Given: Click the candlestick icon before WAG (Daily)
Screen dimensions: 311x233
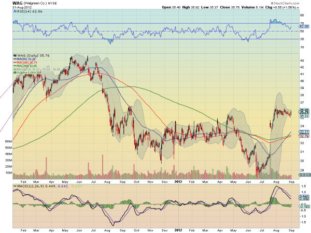Looking at the screenshot, I should (x=15, y=56).
